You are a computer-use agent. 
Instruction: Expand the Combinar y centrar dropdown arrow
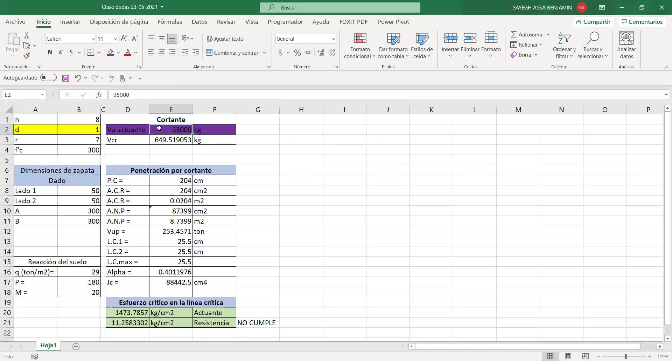coord(264,53)
